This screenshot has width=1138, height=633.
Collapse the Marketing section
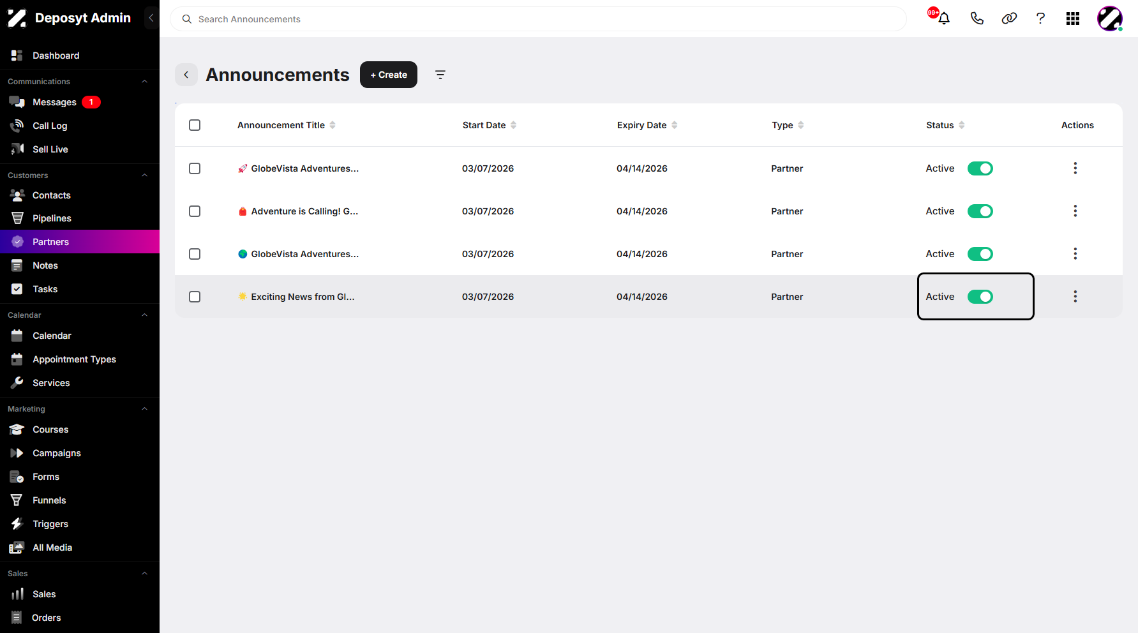[145, 409]
